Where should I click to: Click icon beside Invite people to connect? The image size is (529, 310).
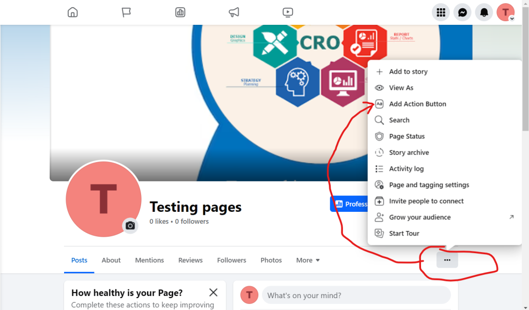point(379,201)
